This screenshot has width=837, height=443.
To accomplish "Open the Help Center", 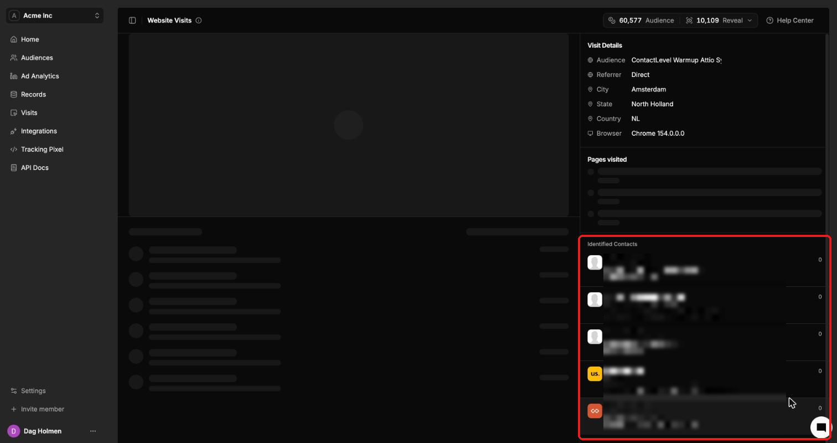I will (790, 20).
